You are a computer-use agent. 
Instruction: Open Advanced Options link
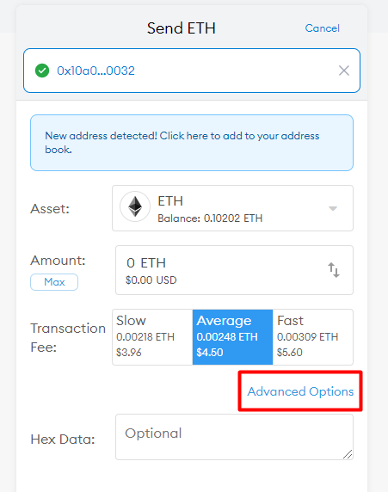pos(300,391)
